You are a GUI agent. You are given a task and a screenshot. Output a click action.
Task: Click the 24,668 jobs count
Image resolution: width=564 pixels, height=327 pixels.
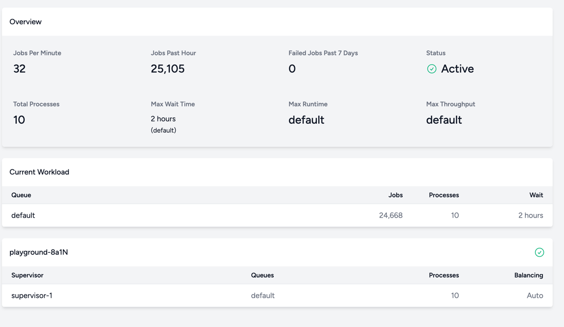pyautogui.click(x=391, y=215)
